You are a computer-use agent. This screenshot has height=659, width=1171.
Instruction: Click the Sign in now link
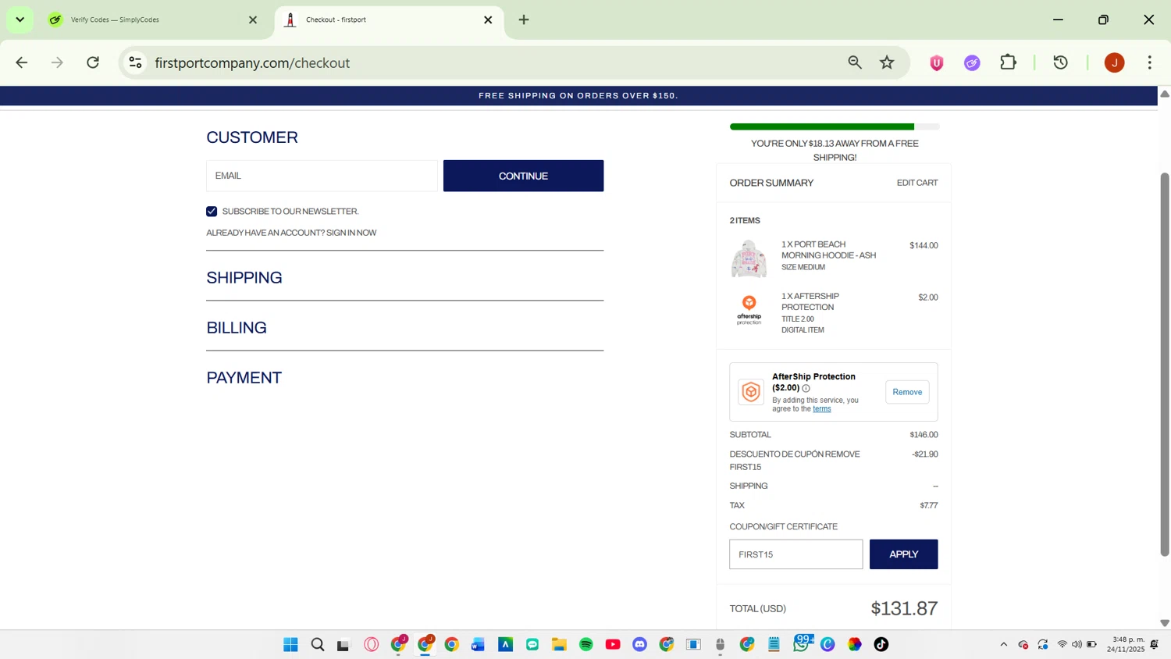click(x=351, y=233)
